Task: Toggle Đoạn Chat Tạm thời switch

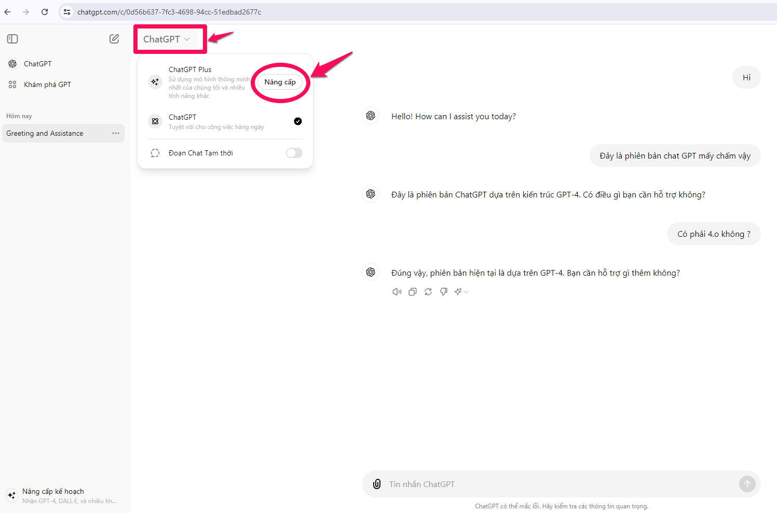Action: tap(294, 153)
